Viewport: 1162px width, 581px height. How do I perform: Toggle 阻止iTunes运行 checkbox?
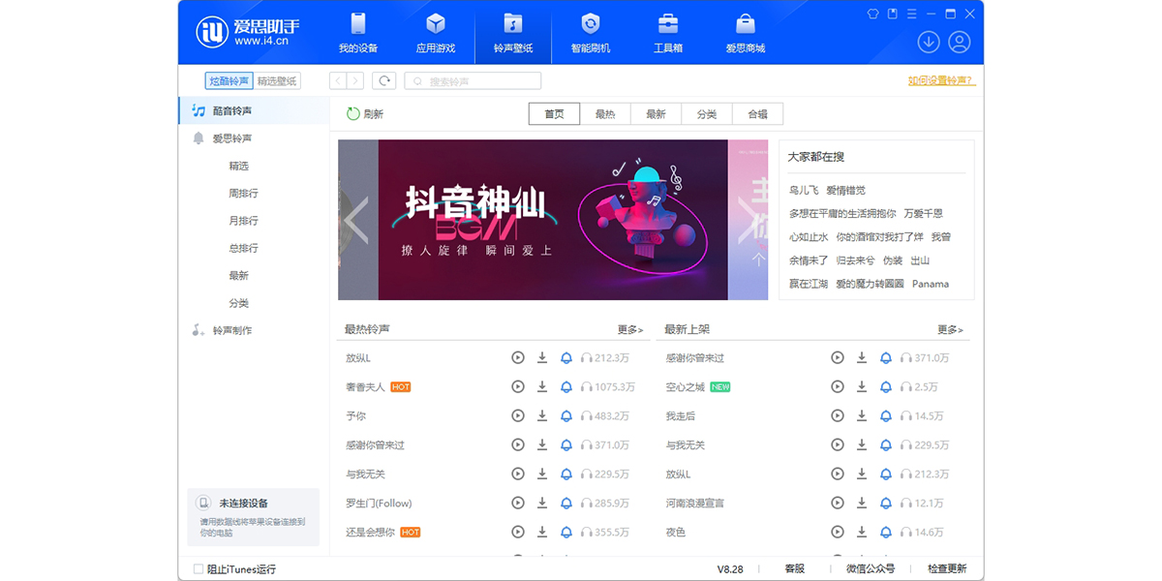click(199, 569)
